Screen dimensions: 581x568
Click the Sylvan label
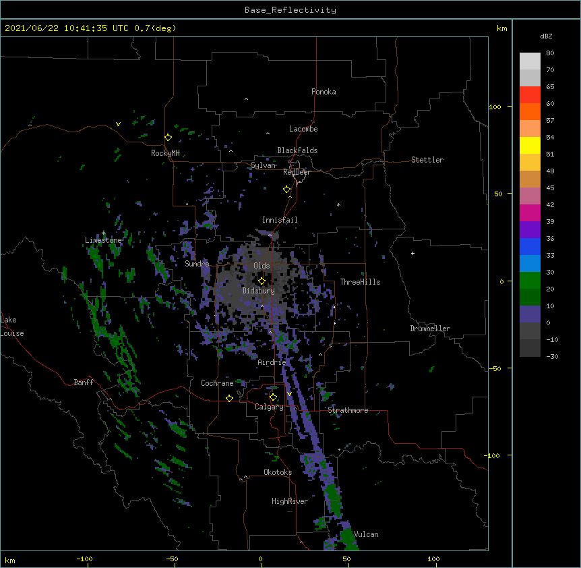[x=264, y=165]
